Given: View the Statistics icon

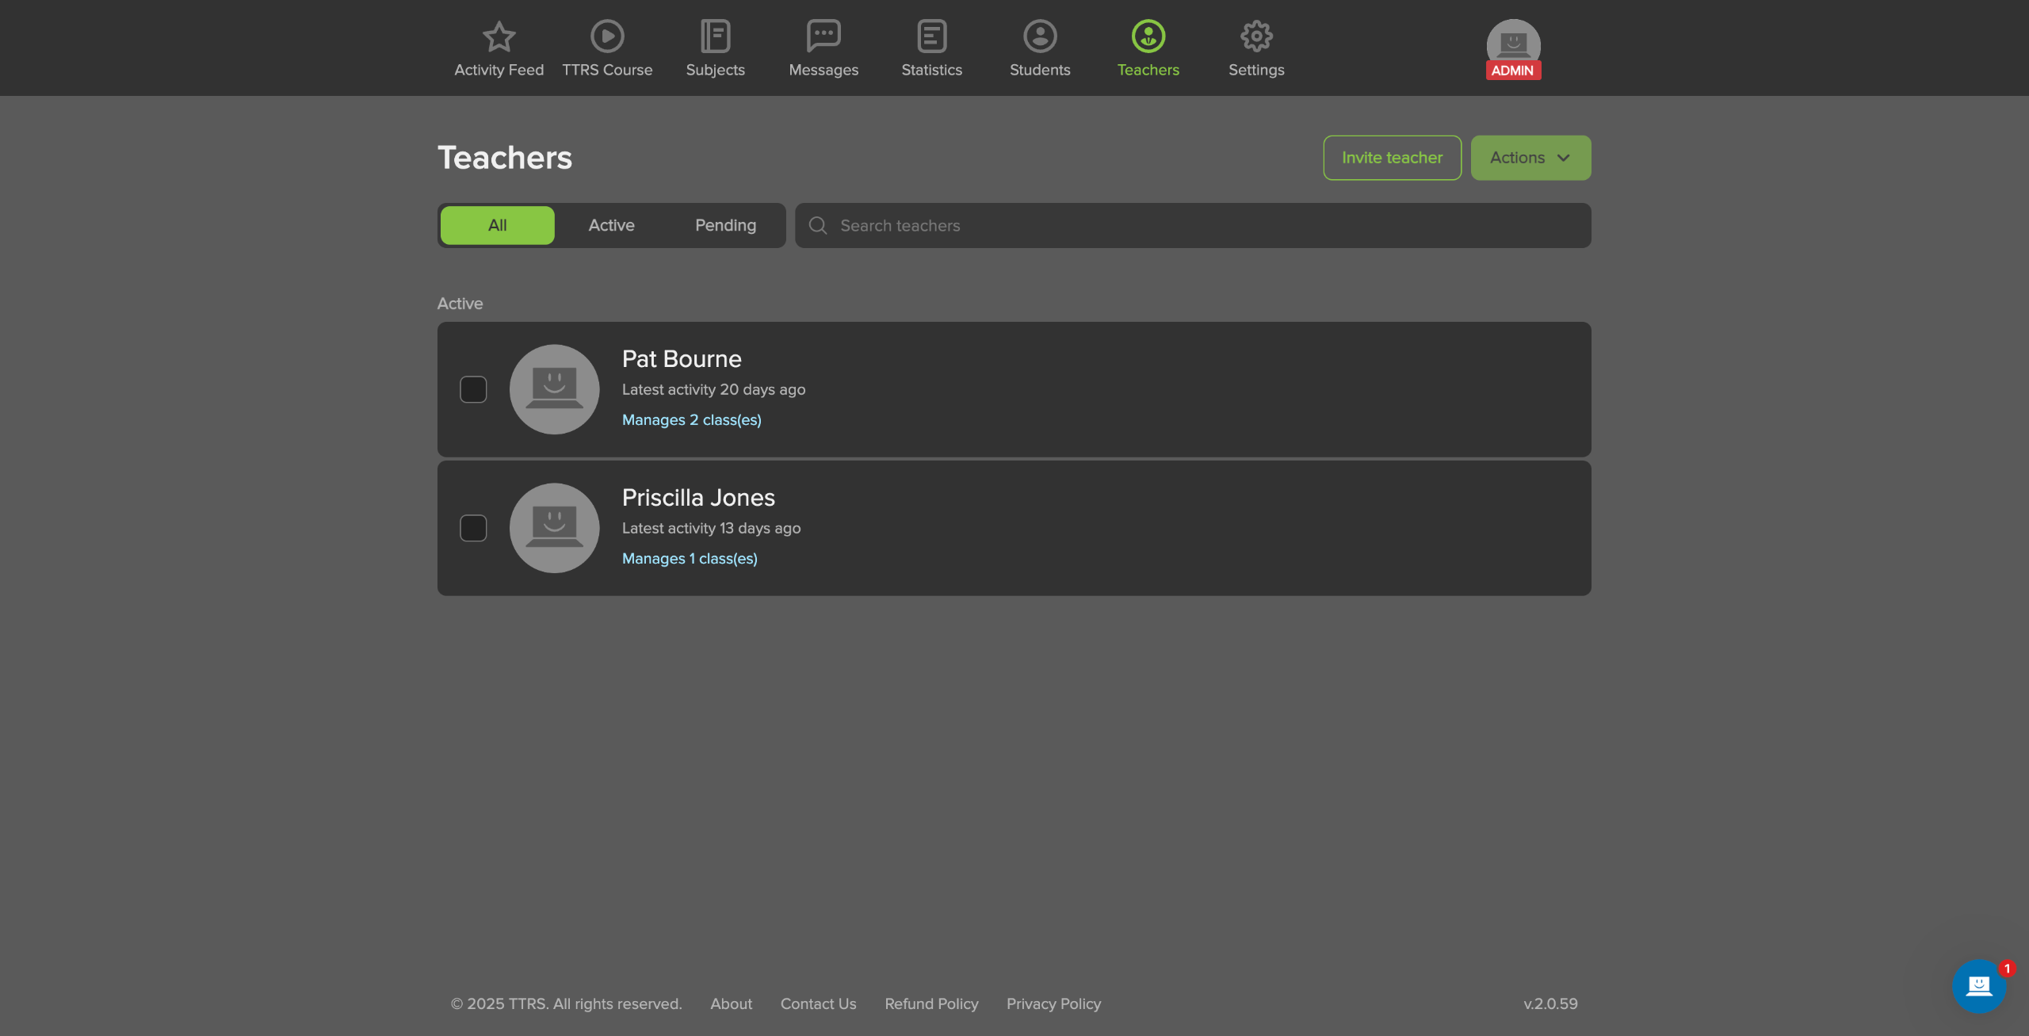Looking at the screenshot, I should (931, 36).
